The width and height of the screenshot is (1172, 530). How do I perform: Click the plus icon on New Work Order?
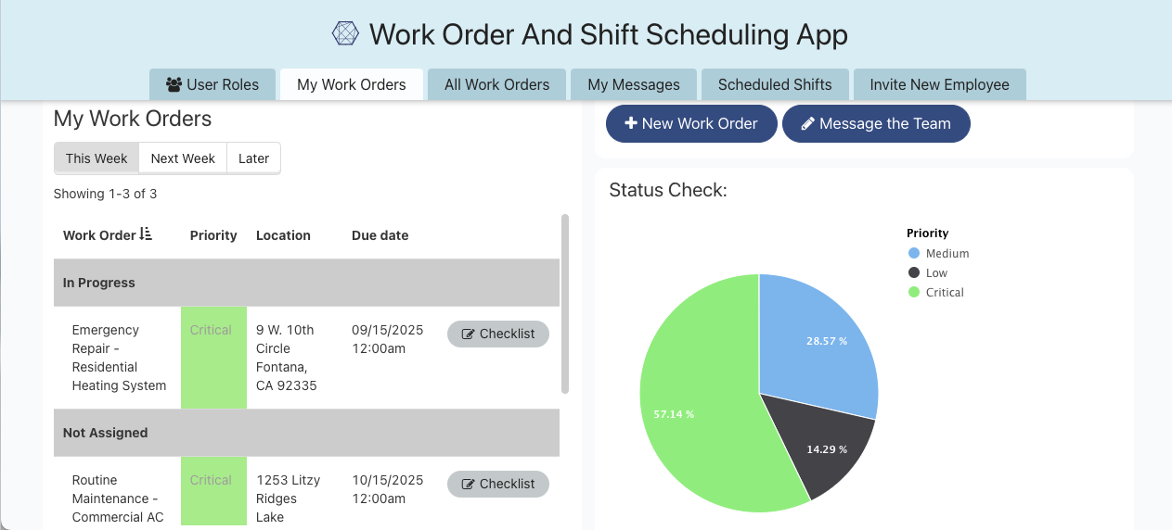[x=631, y=123]
